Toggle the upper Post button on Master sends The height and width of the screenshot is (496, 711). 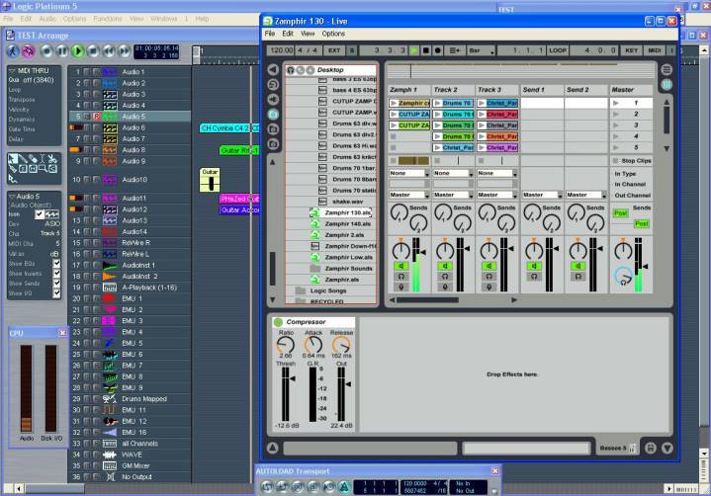click(621, 212)
